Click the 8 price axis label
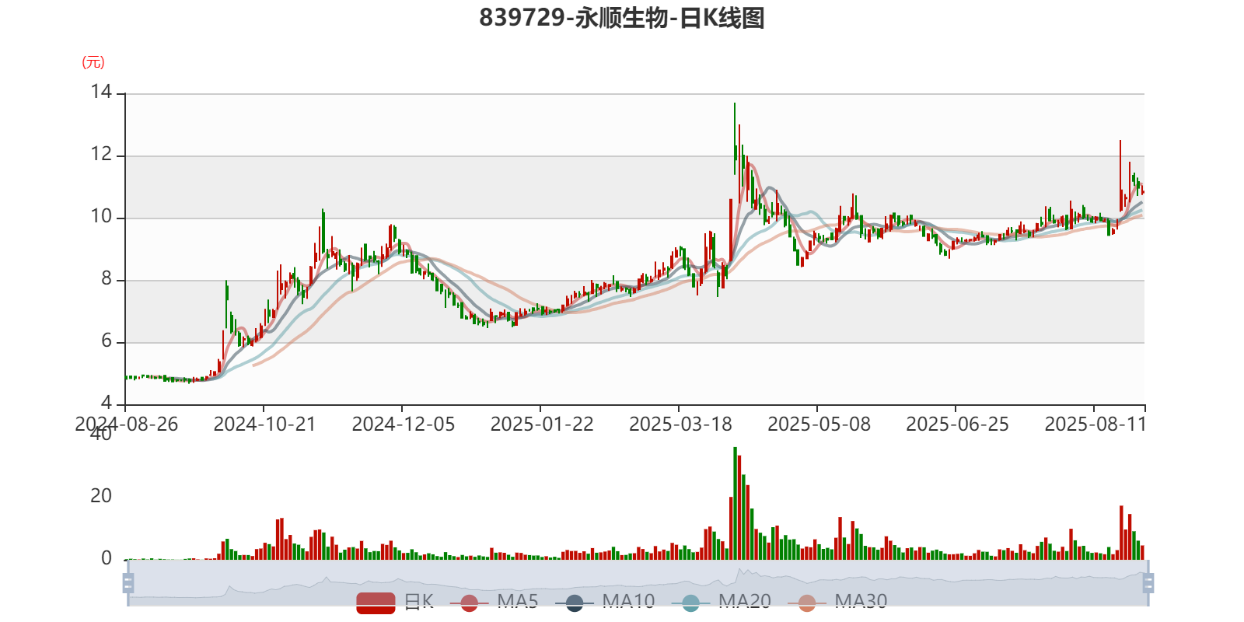Screen dimensions: 1244x622 tap(107, 279)
